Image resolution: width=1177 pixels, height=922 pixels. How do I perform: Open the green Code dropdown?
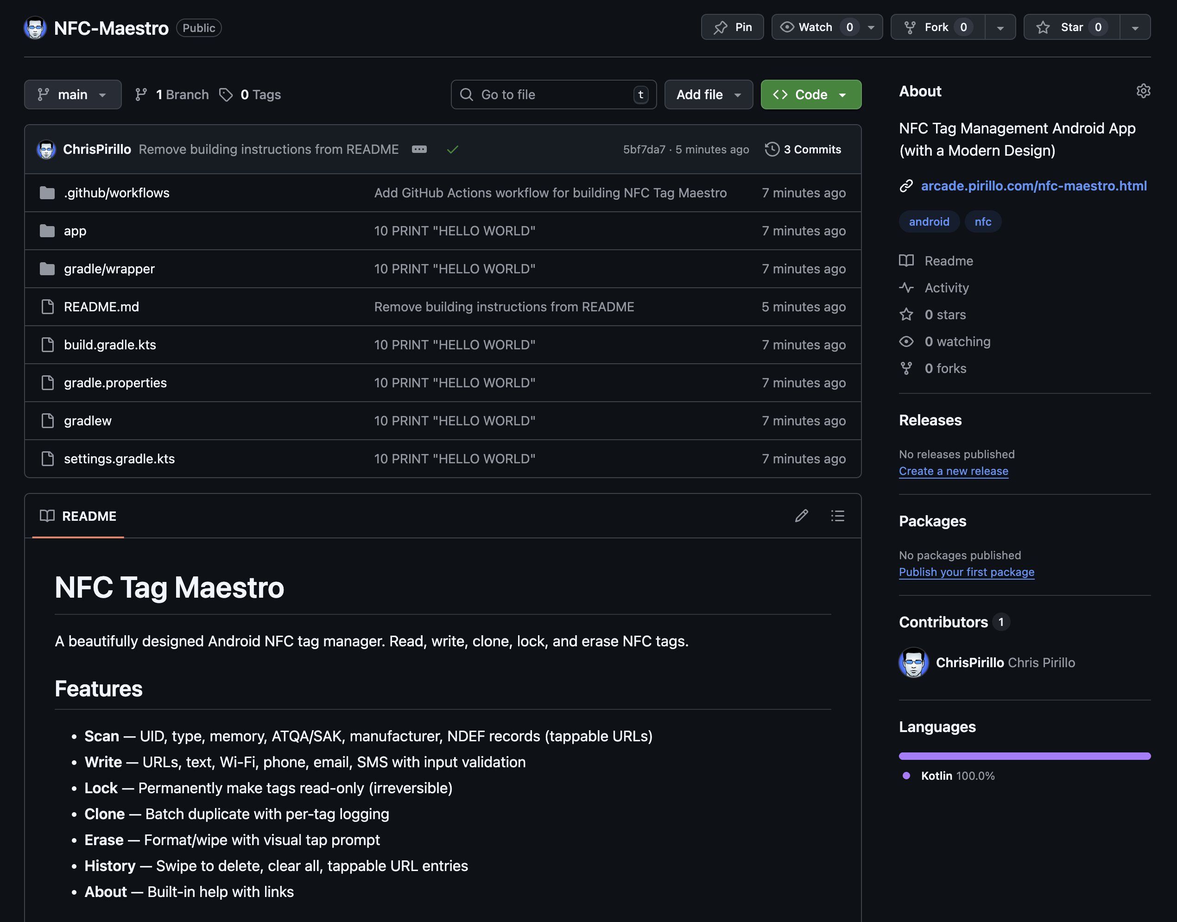pos(811,95)
